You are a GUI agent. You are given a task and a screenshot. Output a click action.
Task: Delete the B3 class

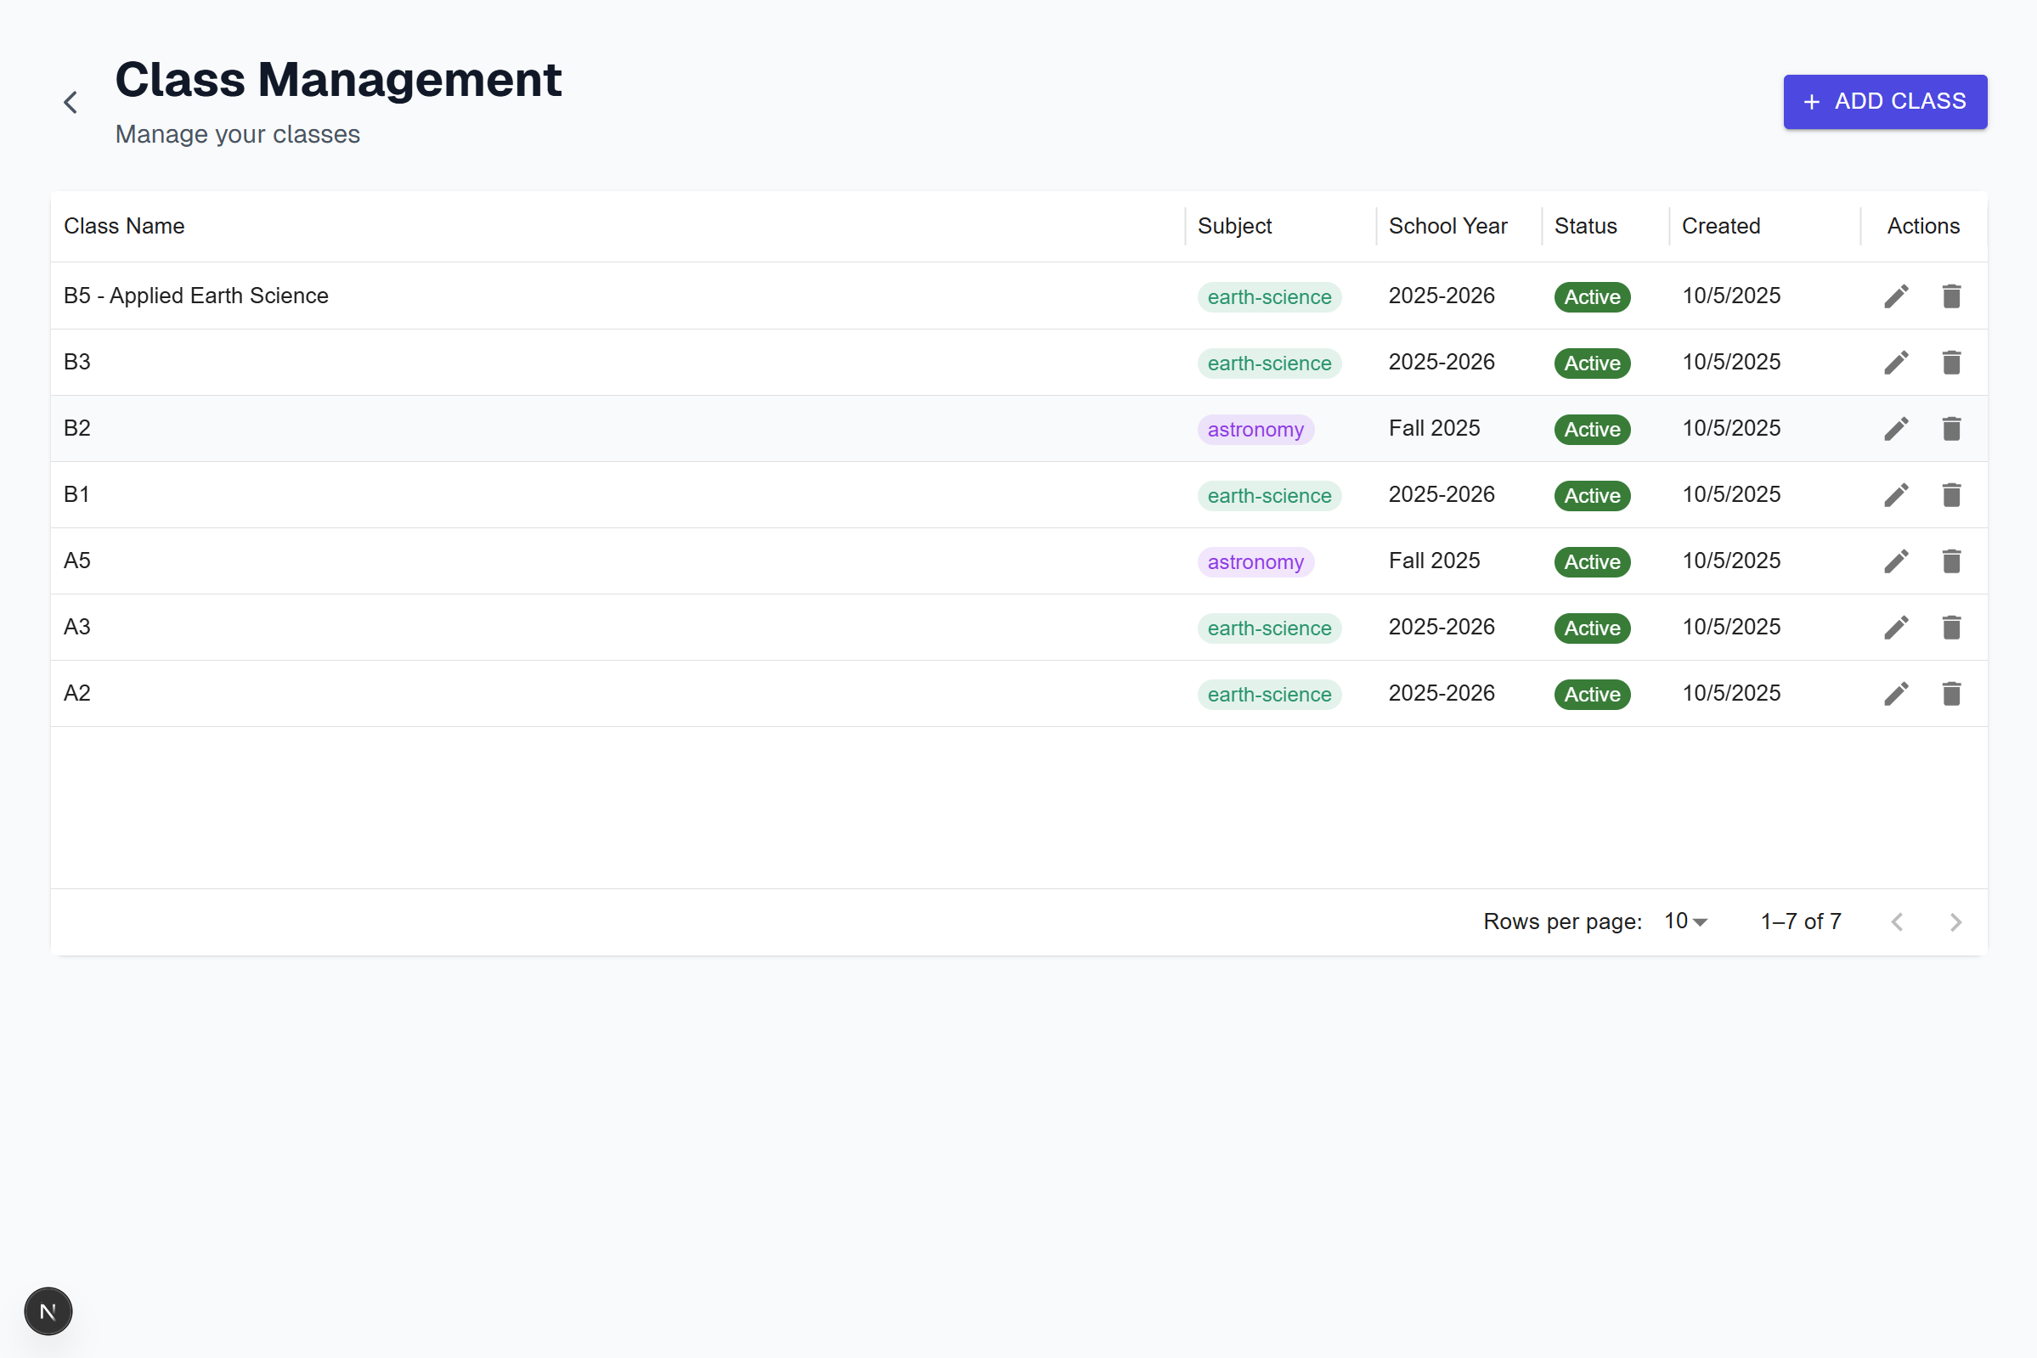tap(1951, 362)
